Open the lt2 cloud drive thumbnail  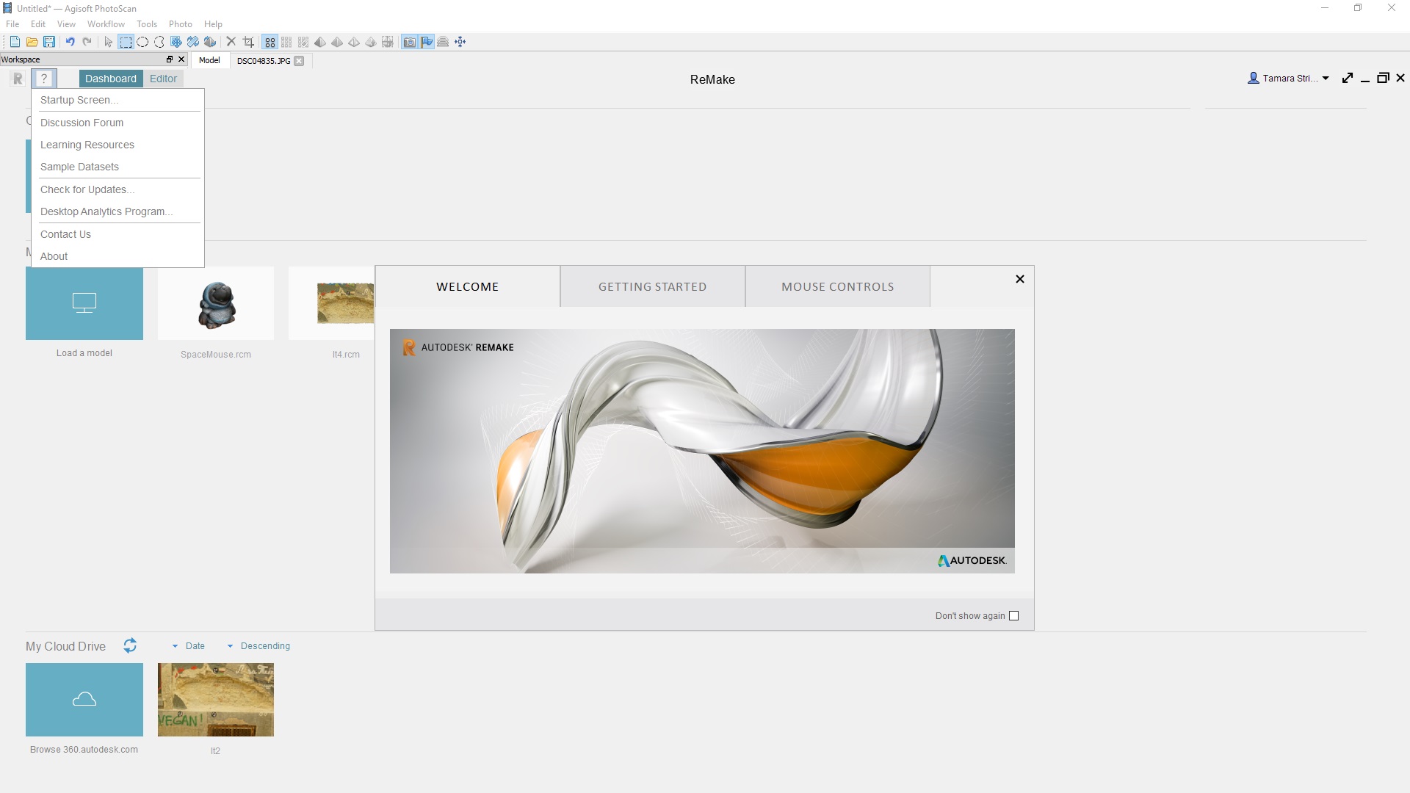(216, 700)
